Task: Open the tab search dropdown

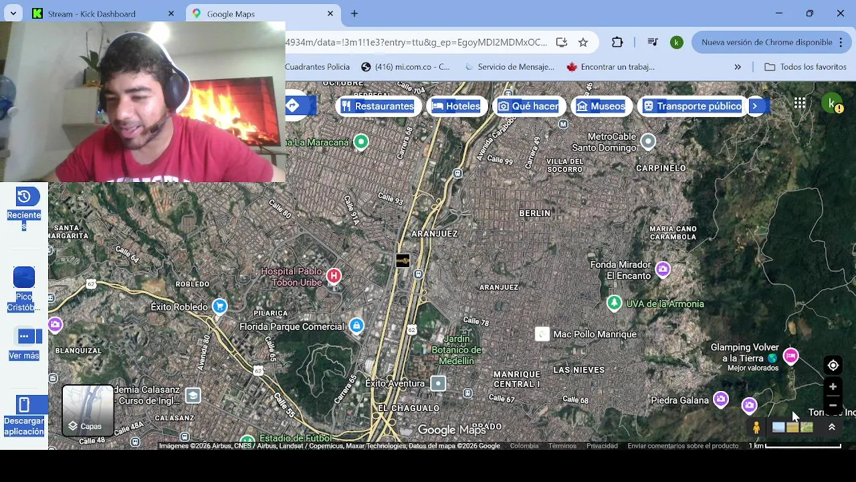Action: (x=13, y=13)
